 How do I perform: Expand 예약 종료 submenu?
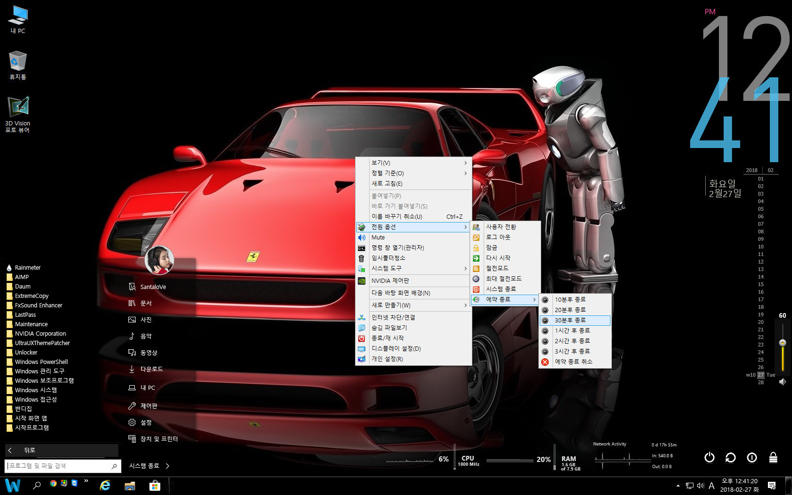click(505, 299)
